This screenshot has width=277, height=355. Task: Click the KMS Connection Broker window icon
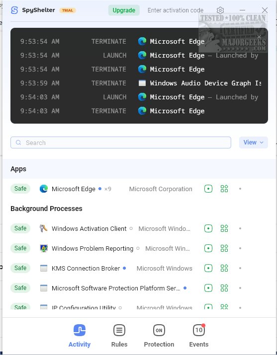[44, 268]
